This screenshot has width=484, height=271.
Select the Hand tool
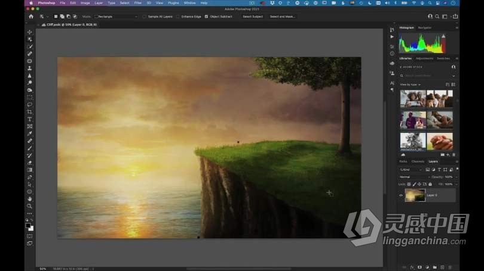click(30, 199)
